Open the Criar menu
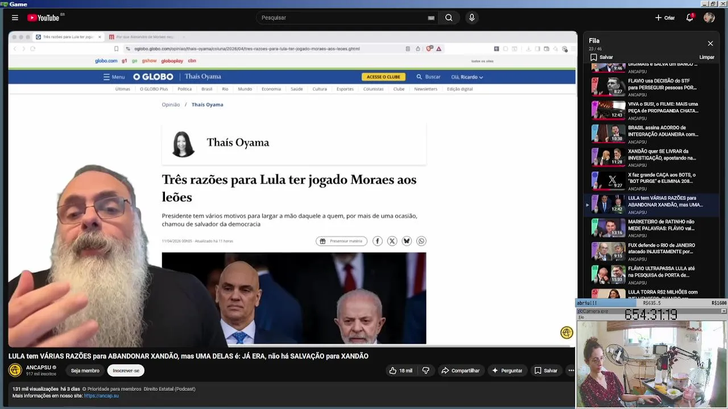Viewport: 728px width, 409px height. tap(664, 18)
